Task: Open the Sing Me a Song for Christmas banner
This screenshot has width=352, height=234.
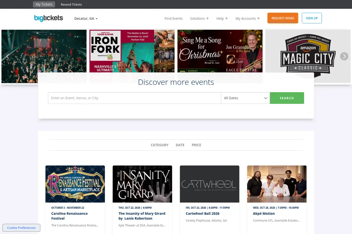Action: 220,51
